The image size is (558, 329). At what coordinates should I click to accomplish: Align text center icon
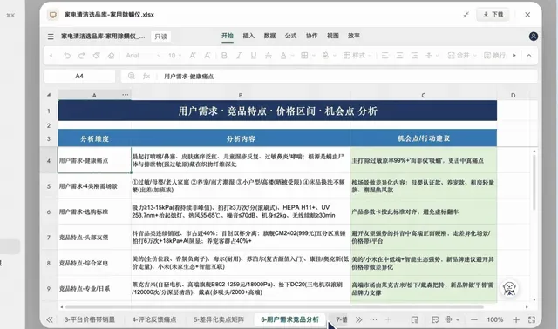click(399, 56)
